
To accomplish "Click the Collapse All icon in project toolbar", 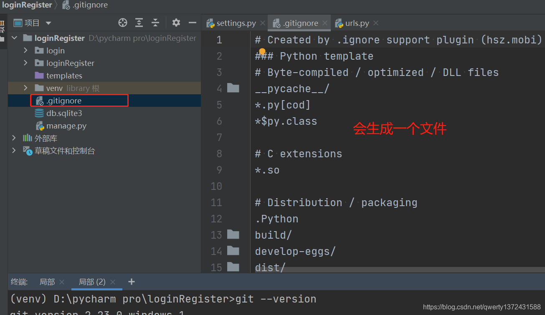I will point(155,23).
